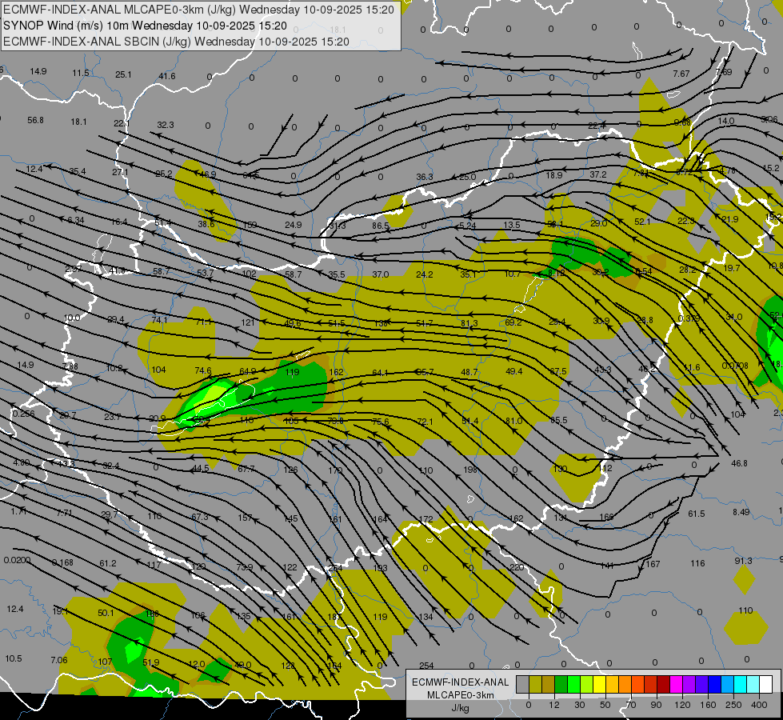The width and height of the screenshot is (783, 720).
Task: Click the map value '10.5'
Action: point(14,658)
